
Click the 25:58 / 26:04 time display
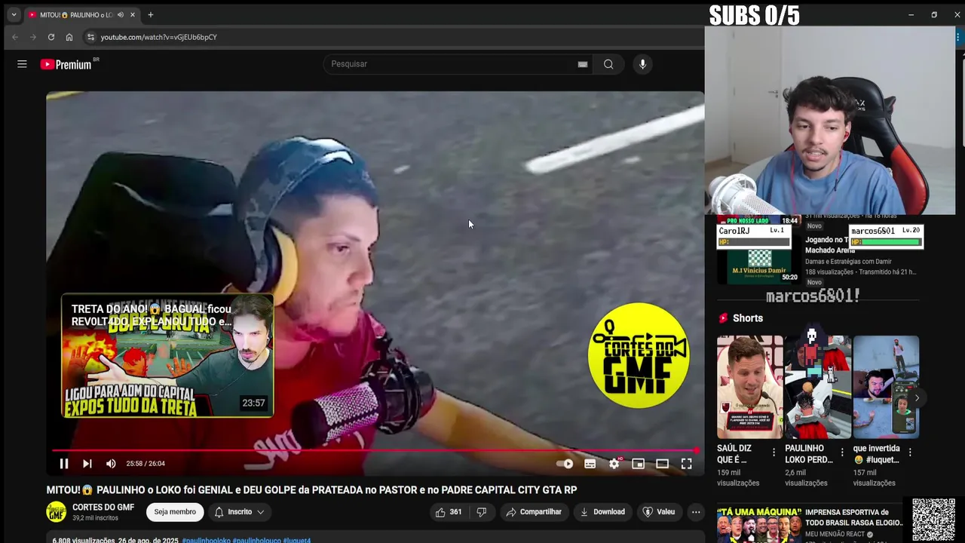pos(146,464)
